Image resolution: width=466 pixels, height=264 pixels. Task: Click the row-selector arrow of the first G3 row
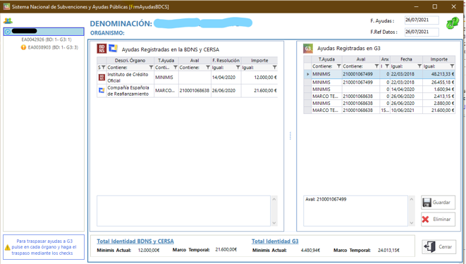(x=308, y=74)
